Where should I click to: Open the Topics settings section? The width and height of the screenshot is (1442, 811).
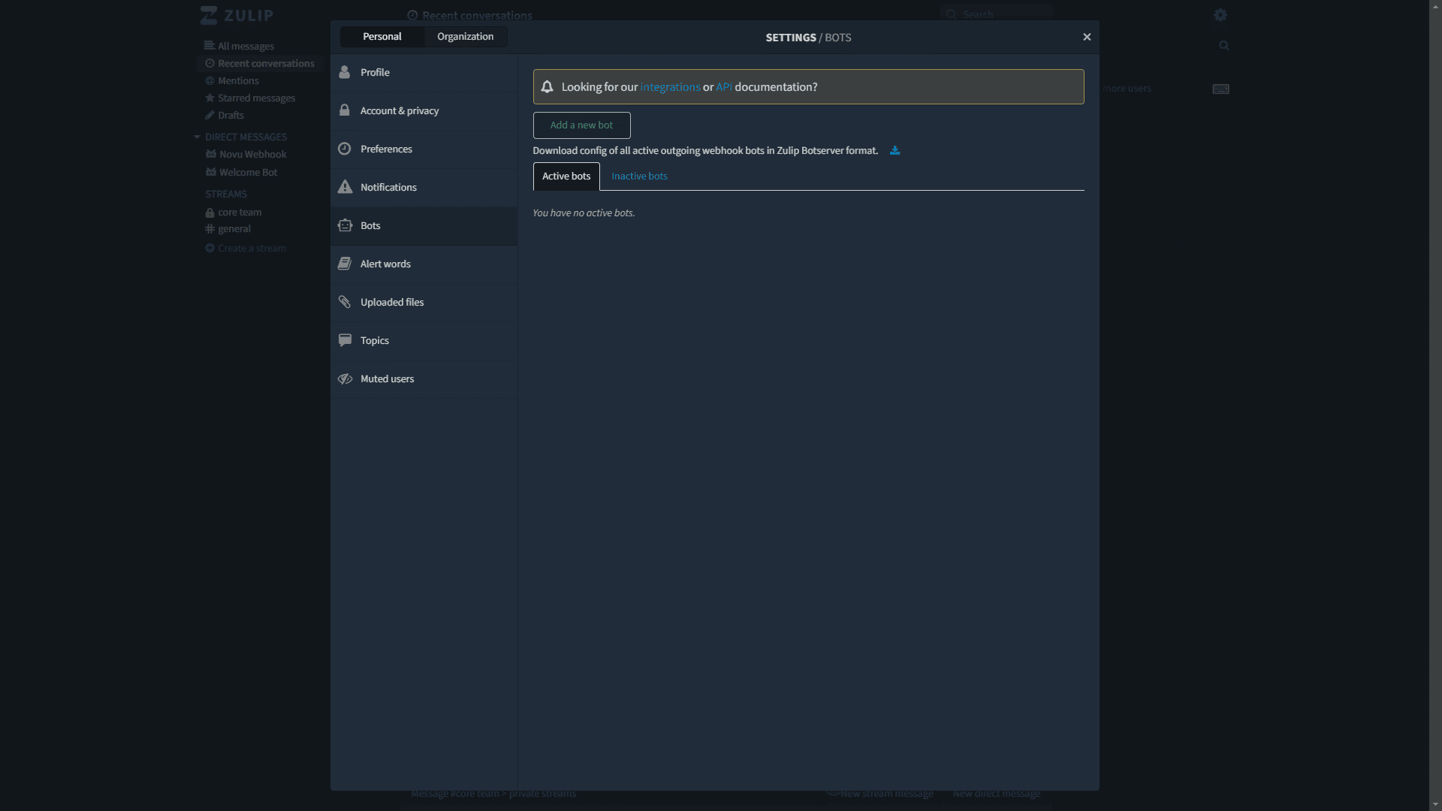424,341
